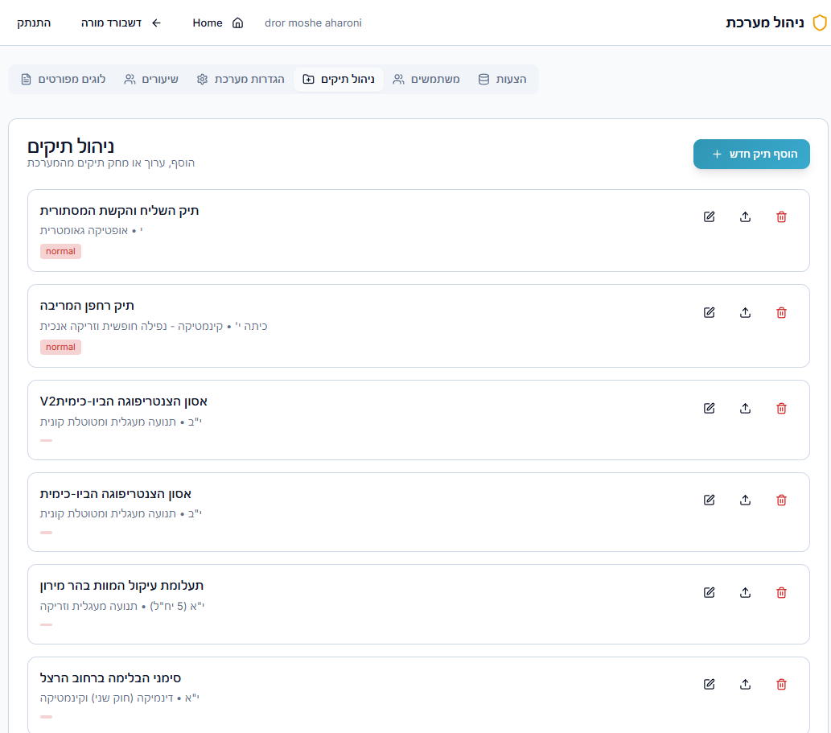Go to the לוגים מפורטים tab
Screen dimensions: 831x733
pos(63,79)
